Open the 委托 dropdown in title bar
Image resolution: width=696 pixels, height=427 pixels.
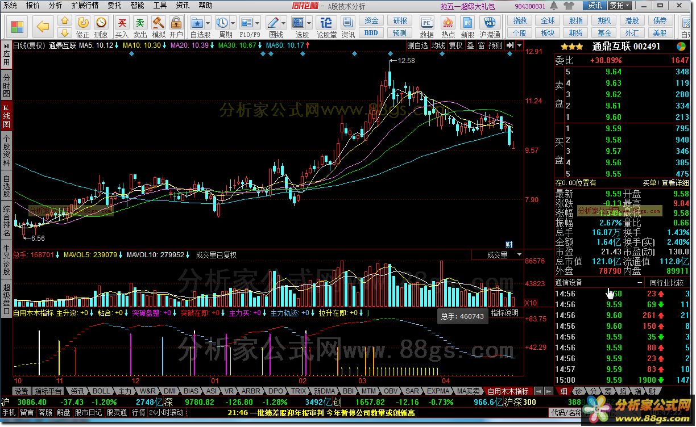point(619,6)
